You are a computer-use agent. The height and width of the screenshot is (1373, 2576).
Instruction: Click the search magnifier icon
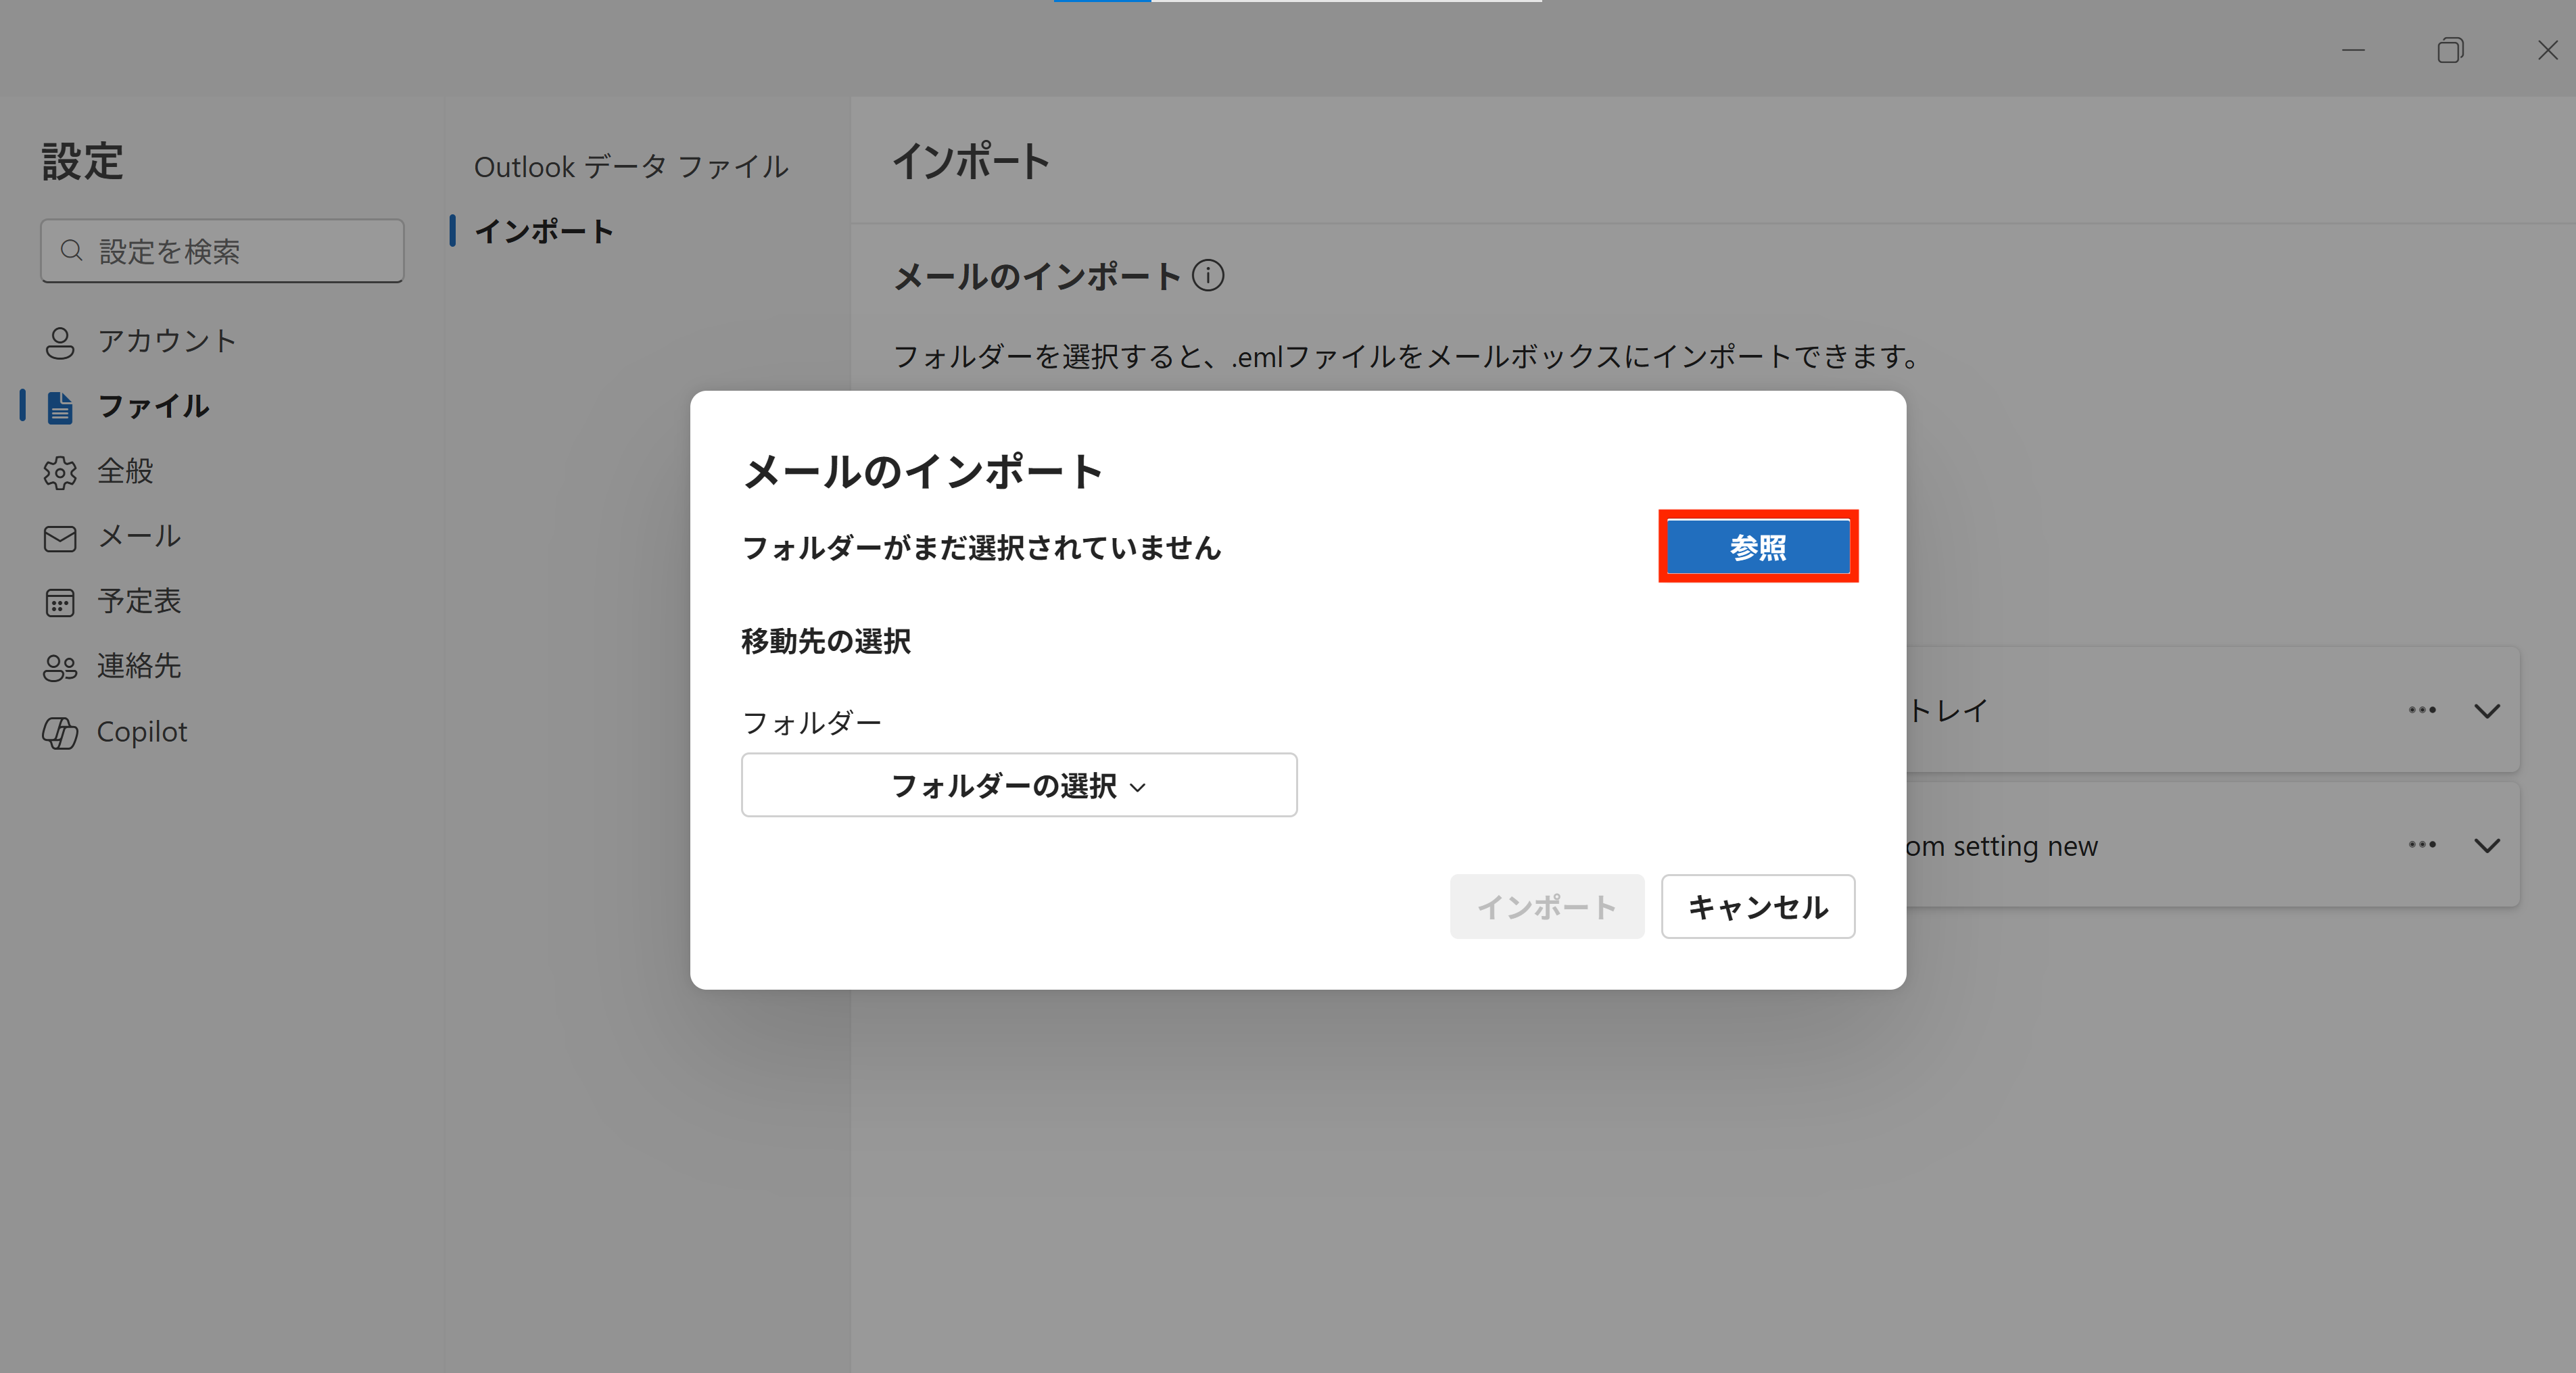71,250
